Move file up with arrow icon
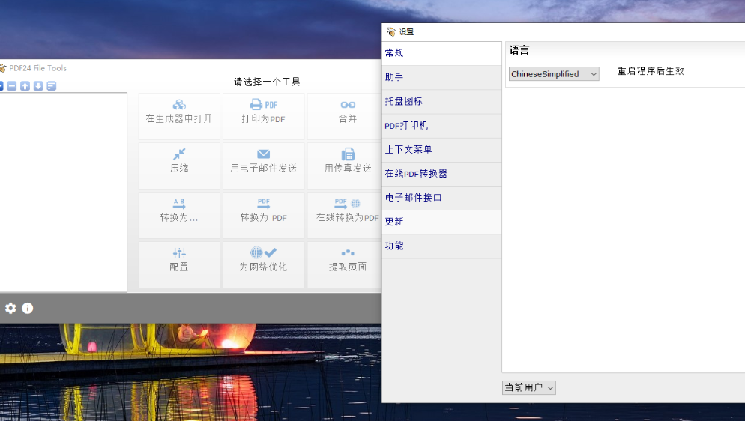 point(25,86)
